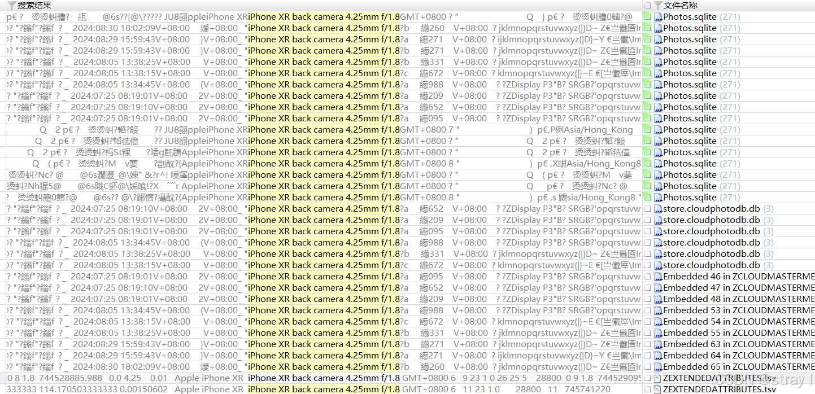Check the ZEXTENDEDATTRIBUTES.tsv row with 744528885.988
This screenshot has height=394, width=815.
coord(647,378)
